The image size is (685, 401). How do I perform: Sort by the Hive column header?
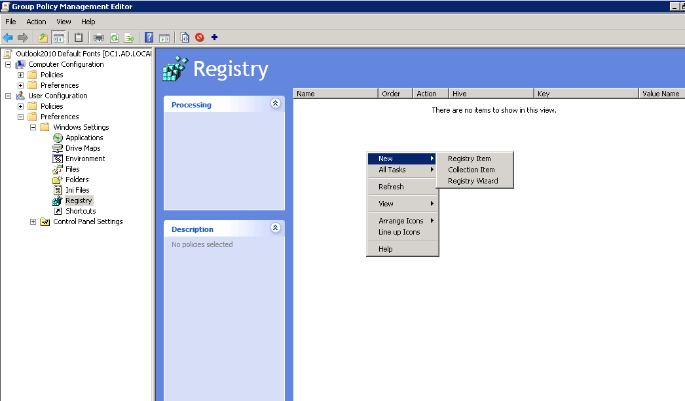click(492, 94)
